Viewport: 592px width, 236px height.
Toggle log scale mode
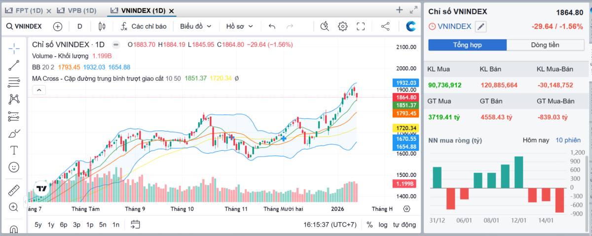click(x=383, y=225)
